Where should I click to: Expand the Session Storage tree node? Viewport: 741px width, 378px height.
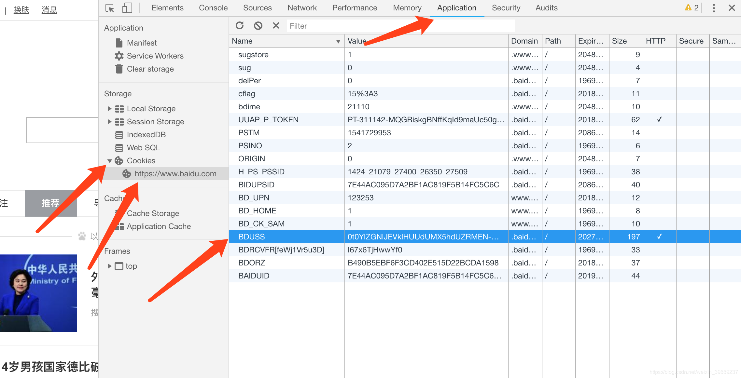(110, 122)
